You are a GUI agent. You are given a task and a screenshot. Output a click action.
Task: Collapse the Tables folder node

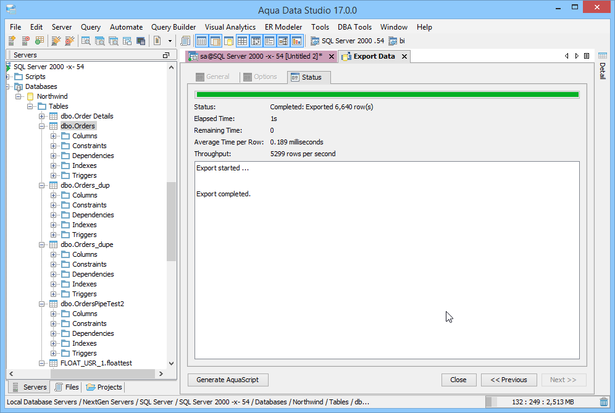[x=30, y=106]
